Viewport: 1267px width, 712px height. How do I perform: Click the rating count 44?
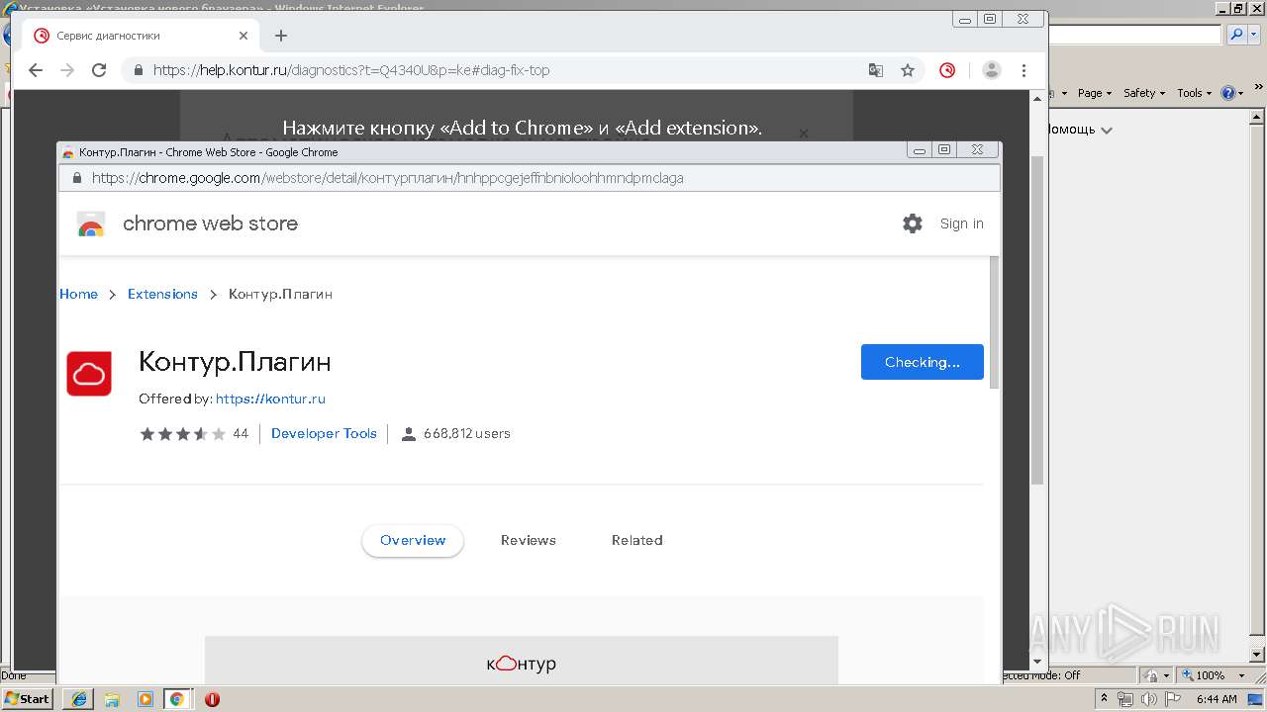[241, 433]
